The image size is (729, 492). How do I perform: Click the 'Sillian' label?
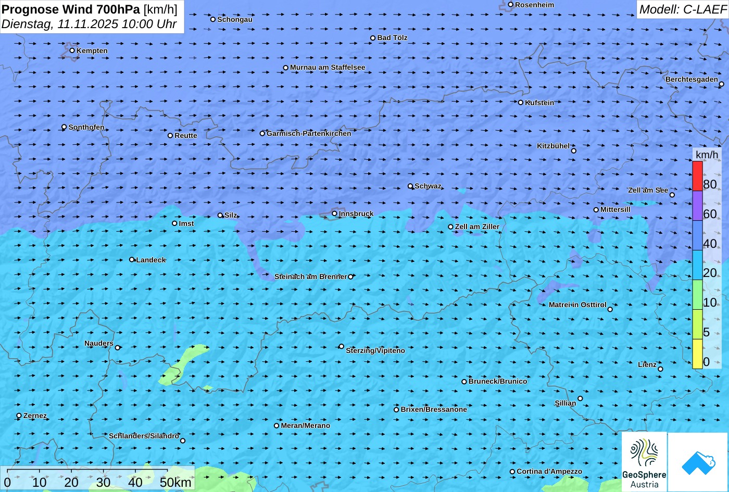pyautogui.click(x=565, y=403)
